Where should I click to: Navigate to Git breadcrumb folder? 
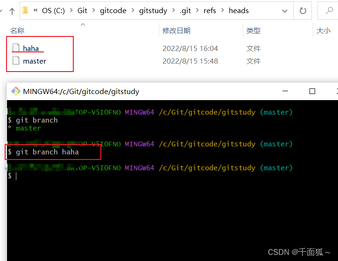82,11
